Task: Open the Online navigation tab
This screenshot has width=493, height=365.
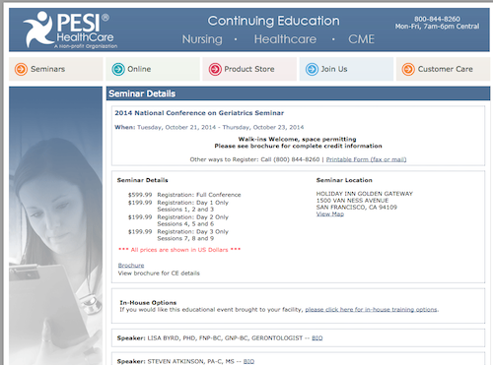Action: (153, 69)
